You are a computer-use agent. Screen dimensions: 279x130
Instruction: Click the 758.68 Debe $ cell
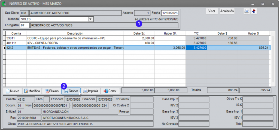point(222,38)
